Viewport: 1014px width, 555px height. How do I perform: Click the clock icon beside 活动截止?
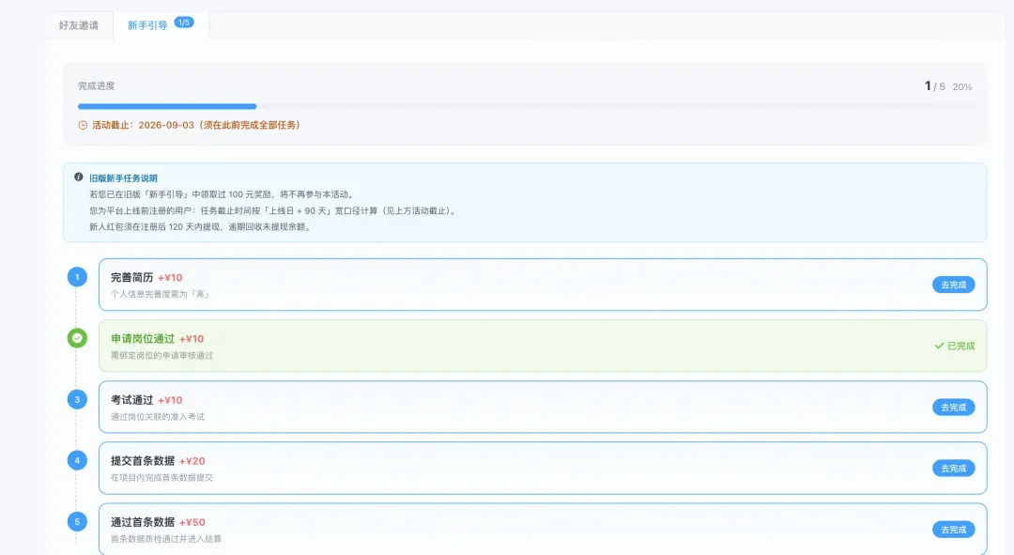83,125
